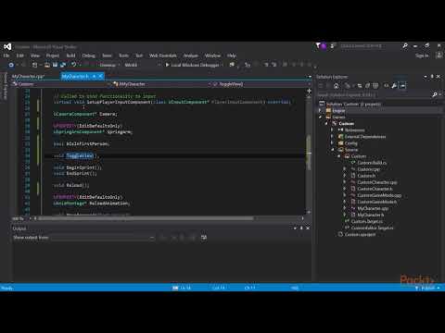Open the Win64 solution platform dropdown
Screen dimensions: 445x333
coord(142,65)
